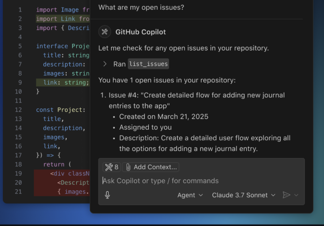Click the "import { Descri" line in editor
This screenshot has width=324, height=226.
point(63,28)
